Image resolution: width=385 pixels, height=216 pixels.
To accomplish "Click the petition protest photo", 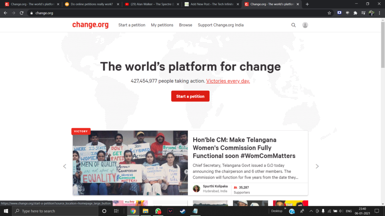I will point(130,163).
